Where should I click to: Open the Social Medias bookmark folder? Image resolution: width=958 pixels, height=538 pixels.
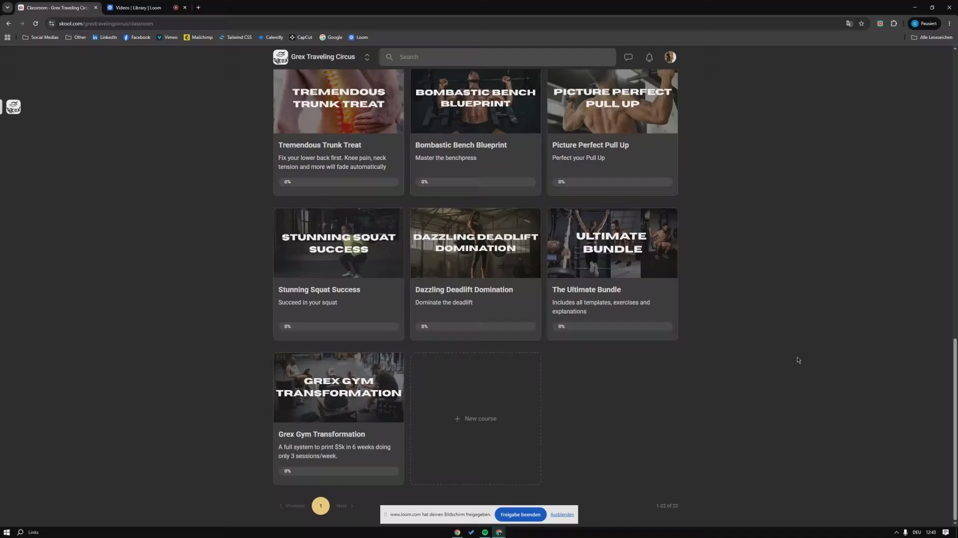pos(40,37)
